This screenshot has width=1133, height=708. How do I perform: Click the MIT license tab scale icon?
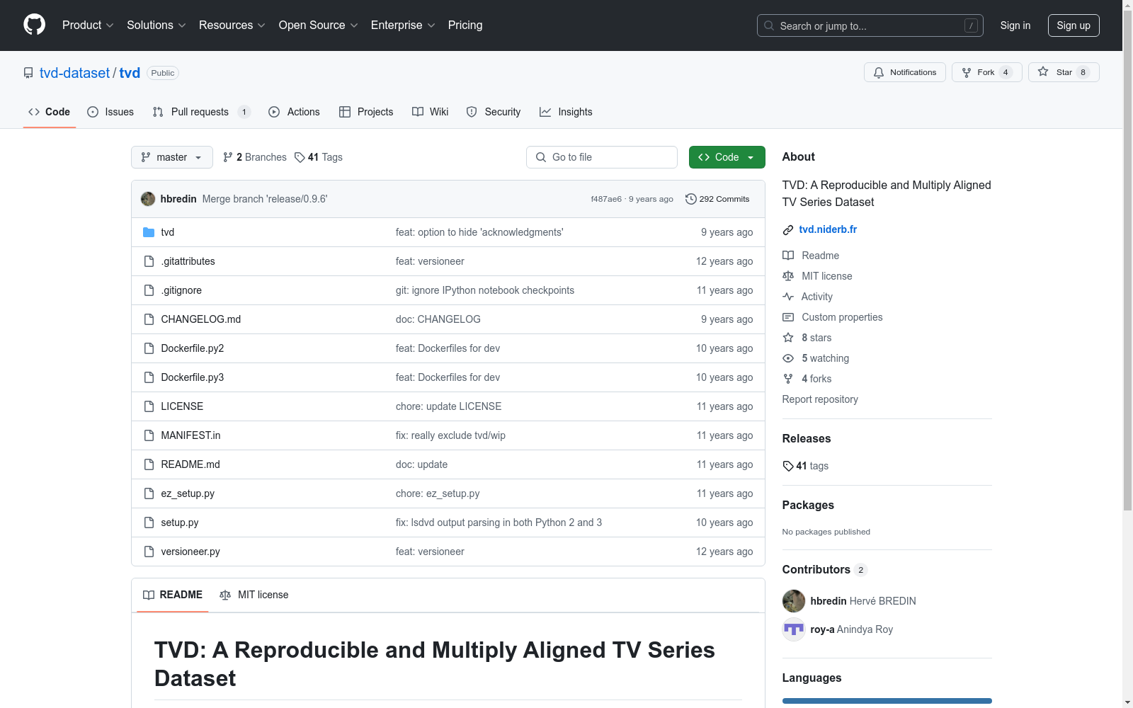tap(225, 595)
